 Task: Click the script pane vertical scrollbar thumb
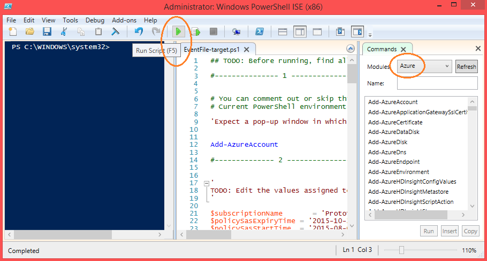tap(352, 74)
